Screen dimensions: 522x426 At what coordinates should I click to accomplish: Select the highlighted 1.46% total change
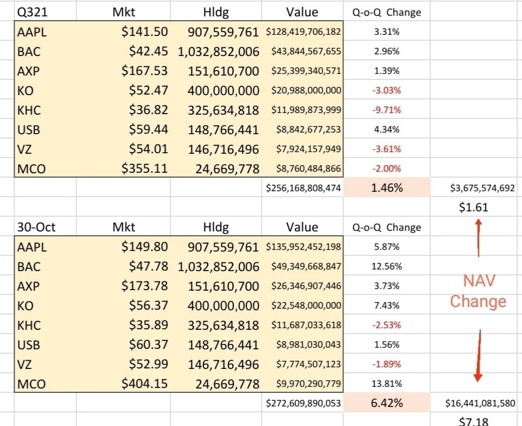click(x=387, y=188)
